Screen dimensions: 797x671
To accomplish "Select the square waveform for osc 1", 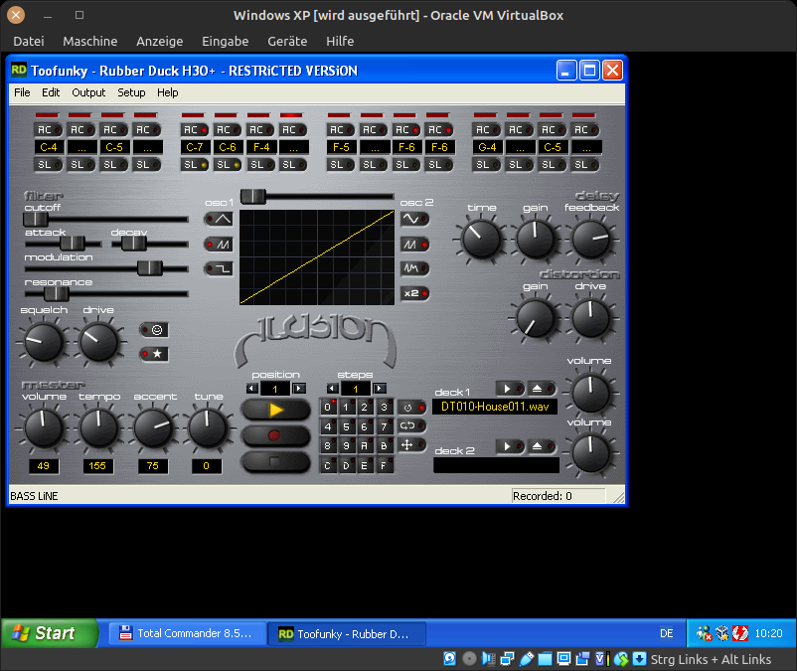I will [218, 268].
